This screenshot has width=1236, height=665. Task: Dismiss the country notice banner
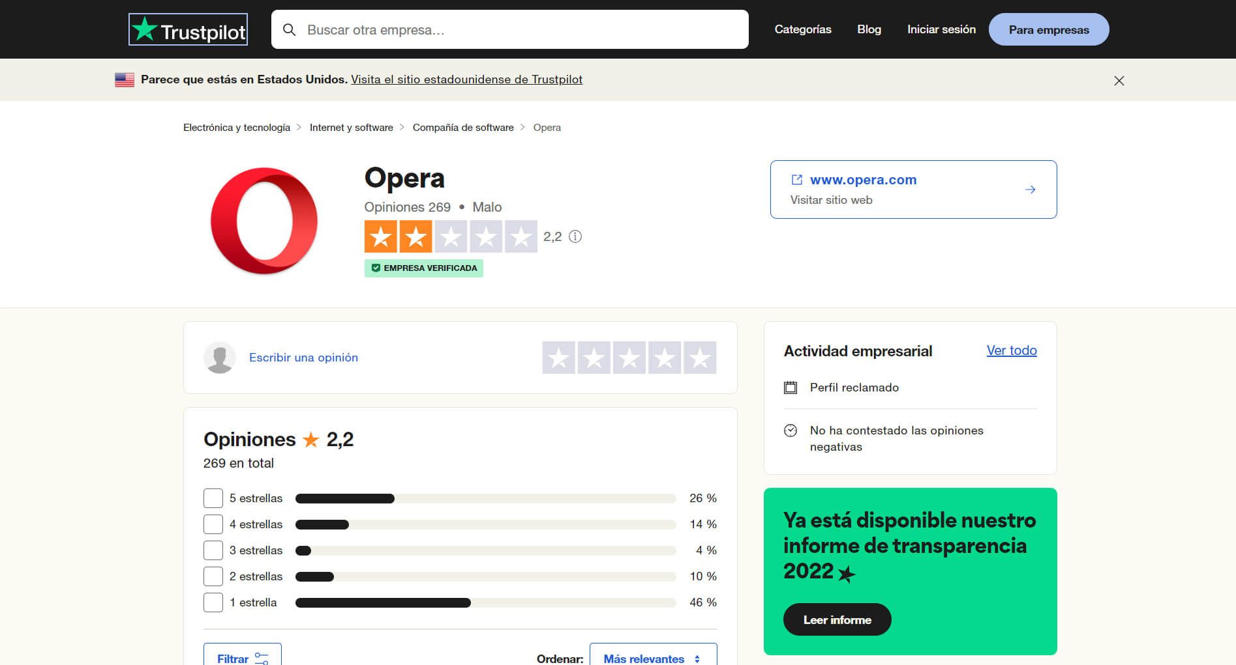1119,81
